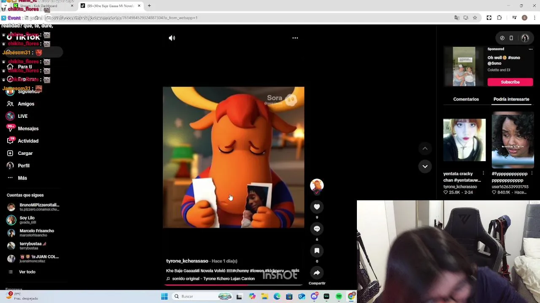This screenshot has height=303, width=540.
Task: Open the Chrome media controls icon
Action: tap(514, 18)
